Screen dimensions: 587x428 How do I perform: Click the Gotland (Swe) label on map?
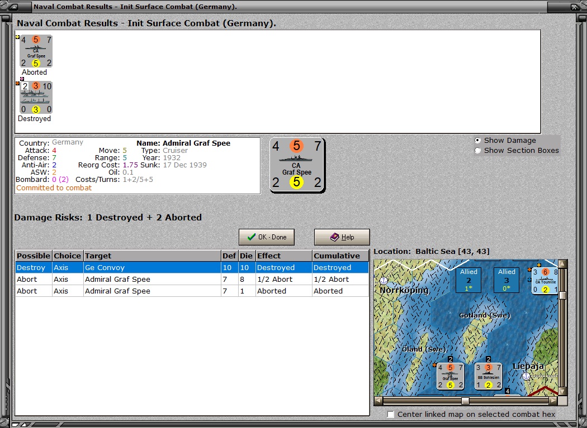click(485, 315)
